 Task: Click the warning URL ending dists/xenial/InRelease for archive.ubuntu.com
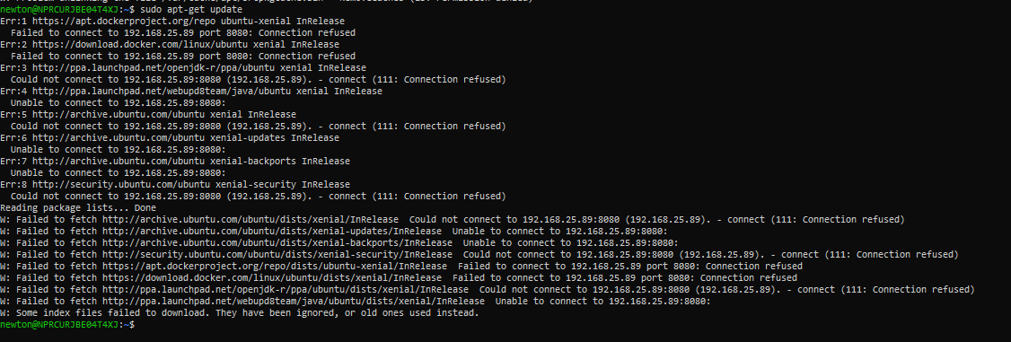251,219
